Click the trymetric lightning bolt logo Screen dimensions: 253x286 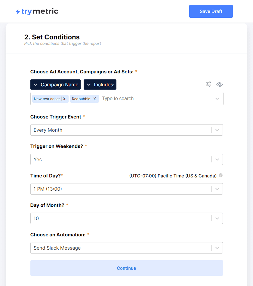[x=18, y=11]
